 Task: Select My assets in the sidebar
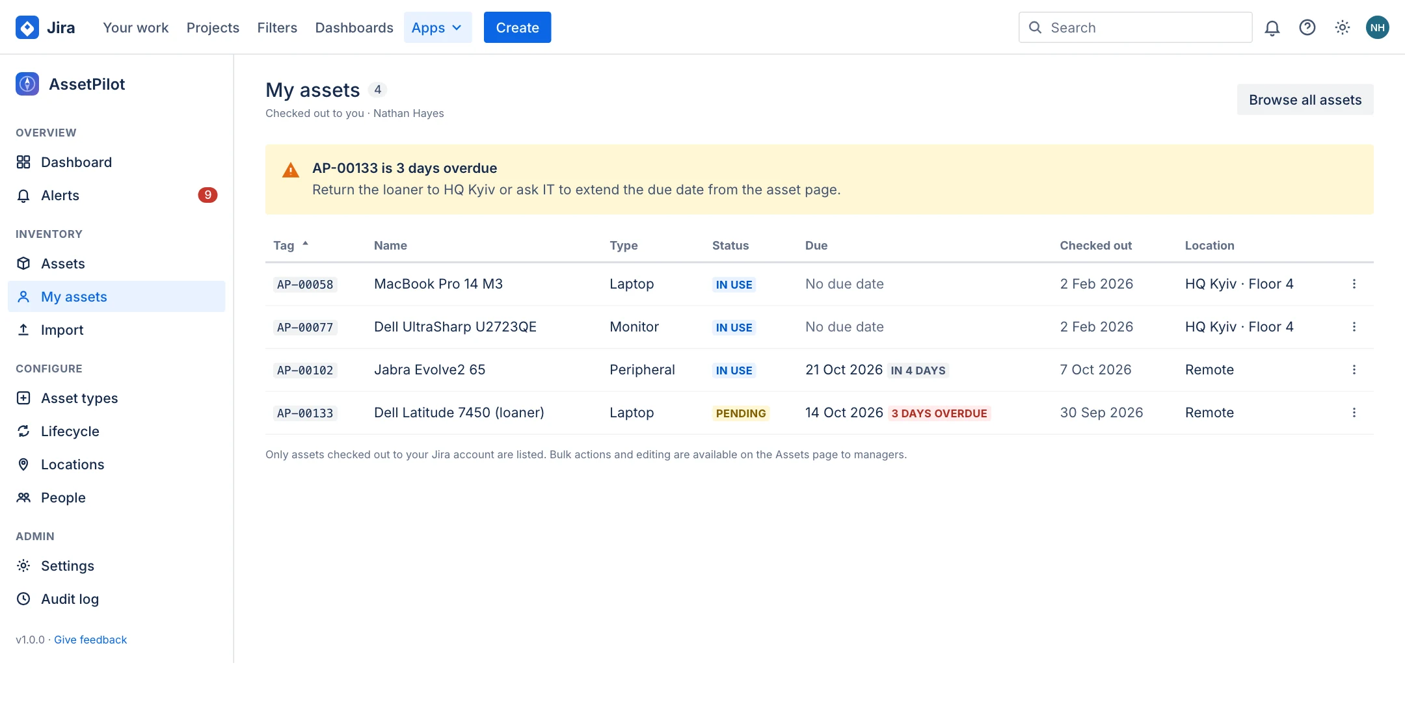coord(116,296)
